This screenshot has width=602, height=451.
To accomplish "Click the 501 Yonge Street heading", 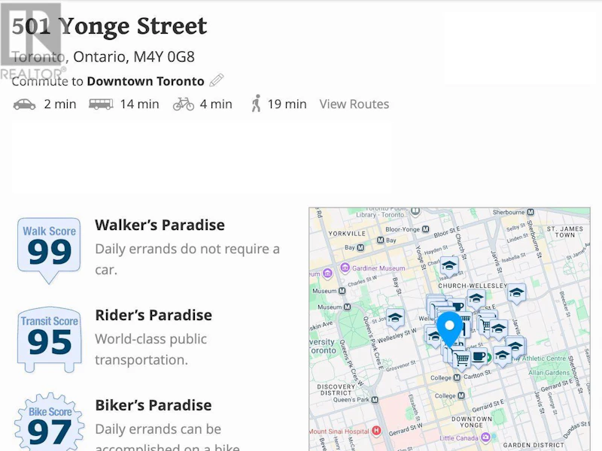I will (x=109, y=26).
